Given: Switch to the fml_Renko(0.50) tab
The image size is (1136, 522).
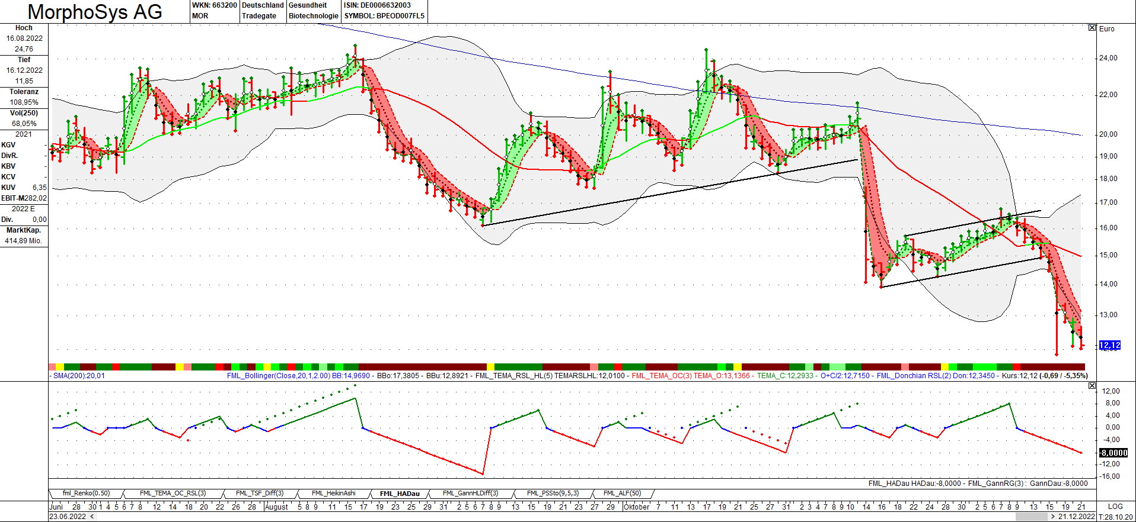Looking at the screenshot, I should tap(87, 494).
